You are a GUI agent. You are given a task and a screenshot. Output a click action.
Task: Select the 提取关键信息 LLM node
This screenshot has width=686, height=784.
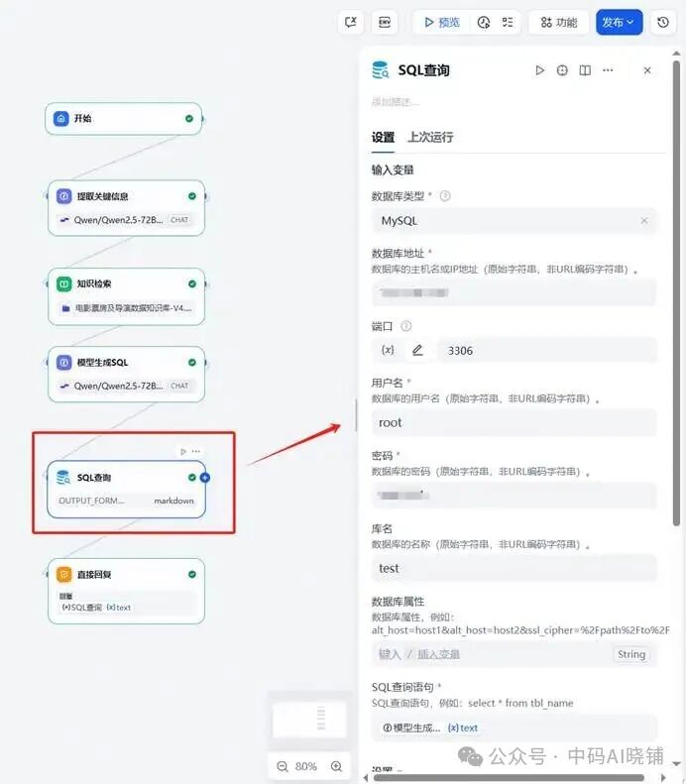(126, 208)
